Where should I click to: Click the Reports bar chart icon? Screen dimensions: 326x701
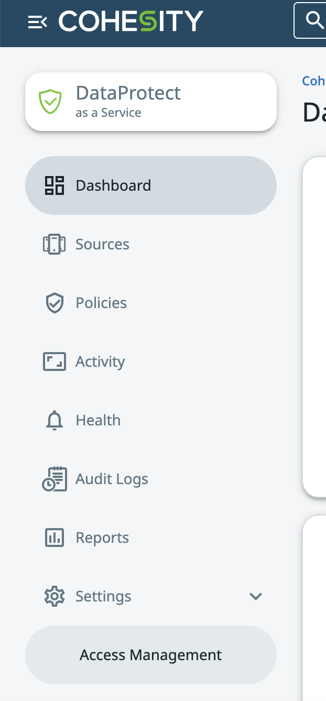[x=55, y=538]
